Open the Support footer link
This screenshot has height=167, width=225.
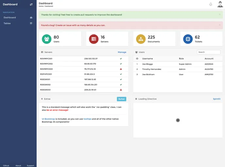tap(30, 166)
